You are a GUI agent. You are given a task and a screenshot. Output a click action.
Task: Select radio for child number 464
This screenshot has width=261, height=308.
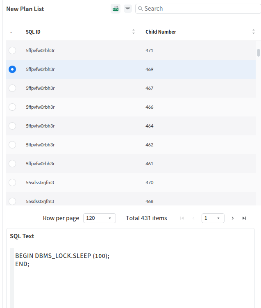[12, 126]
